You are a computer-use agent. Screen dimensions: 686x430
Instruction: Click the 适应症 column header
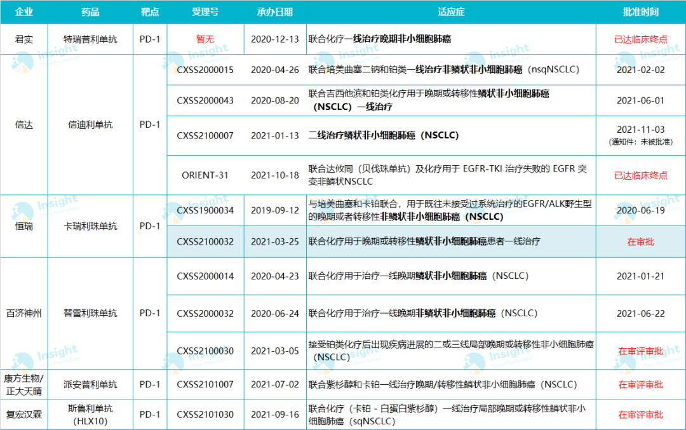click(451, 12)
